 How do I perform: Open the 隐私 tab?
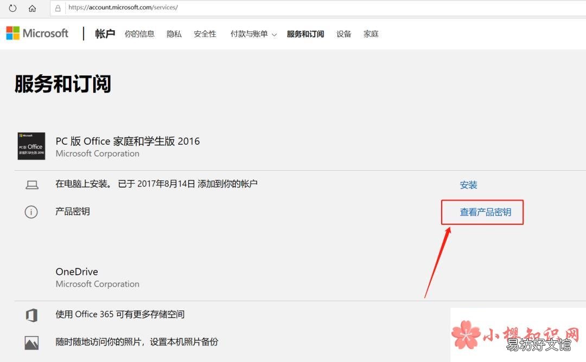(174, 34)
